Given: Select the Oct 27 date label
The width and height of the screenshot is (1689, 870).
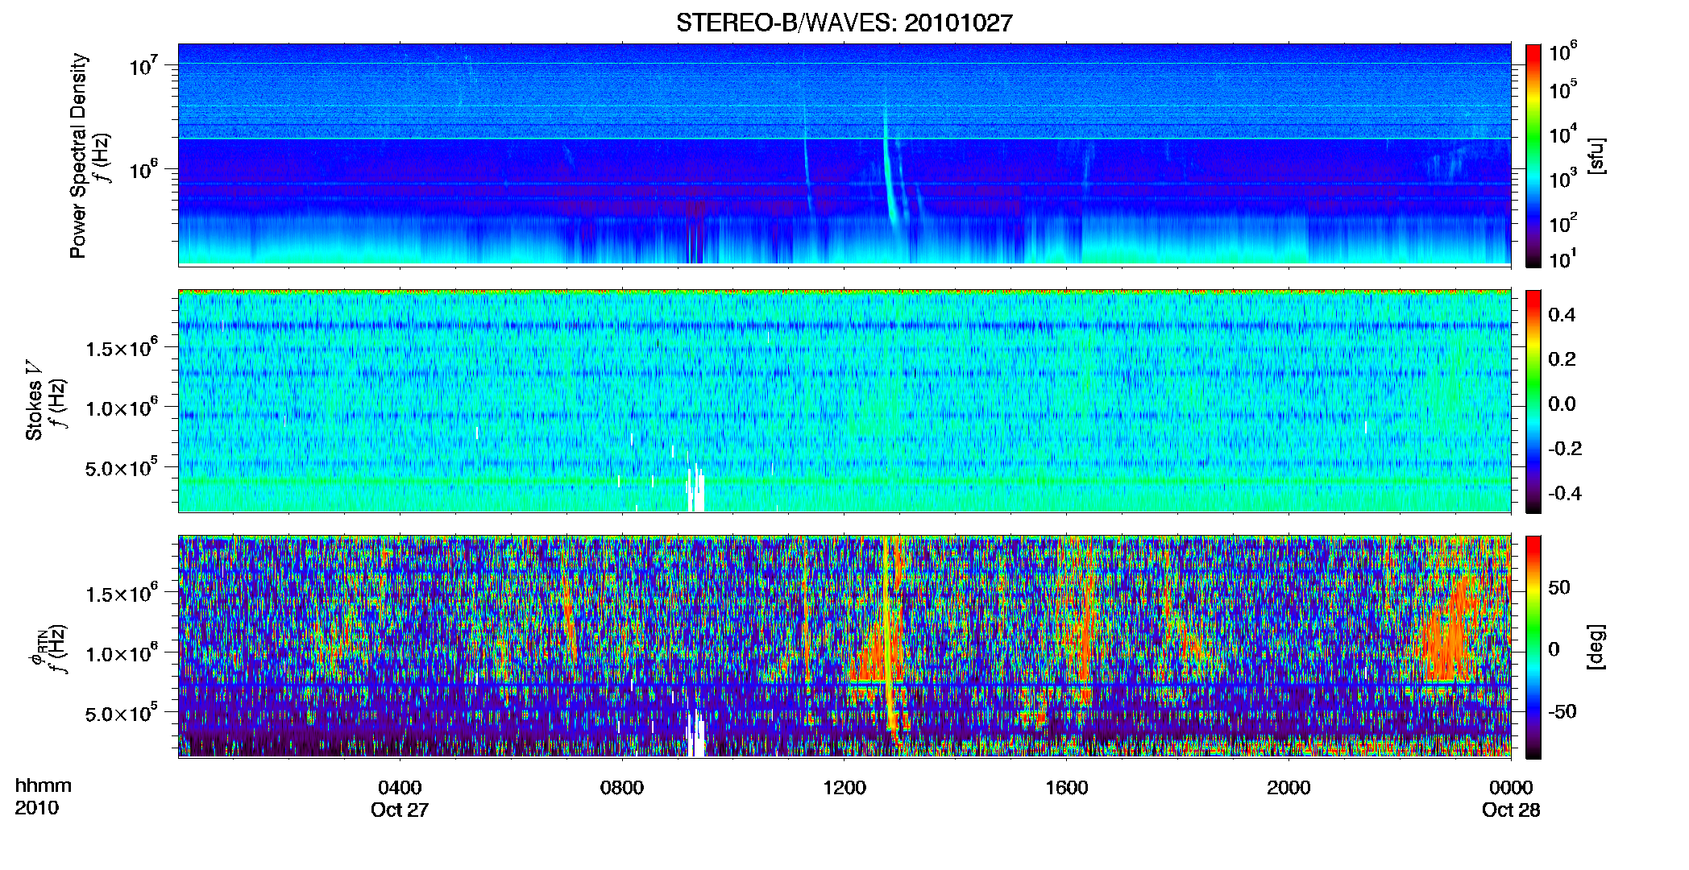Looking at the screenshot, I should (x=400, y=810).
